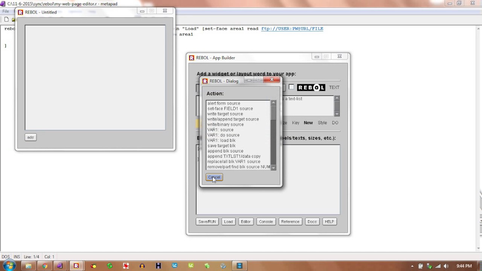Pick 'VAR1: load blk' action

pos(221,140)
